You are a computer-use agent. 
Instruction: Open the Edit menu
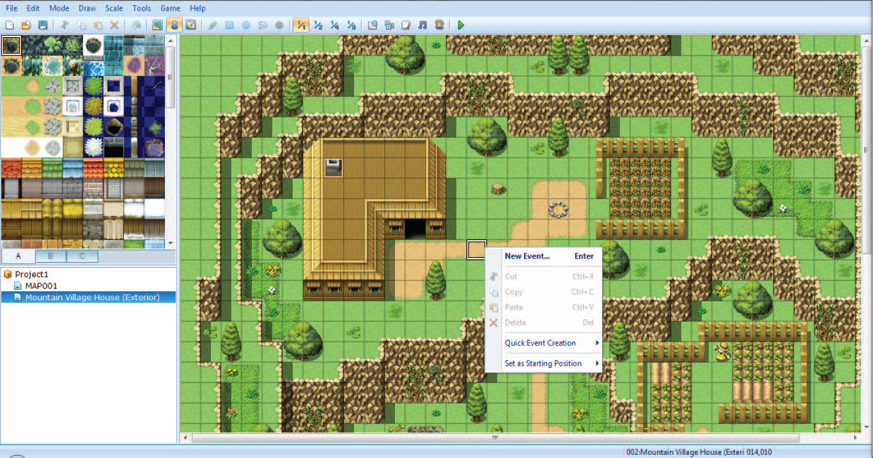click(x=33, y=8)
